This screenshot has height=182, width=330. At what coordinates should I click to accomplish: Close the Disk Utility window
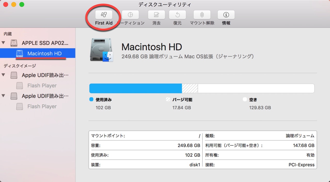pos(5,4)
